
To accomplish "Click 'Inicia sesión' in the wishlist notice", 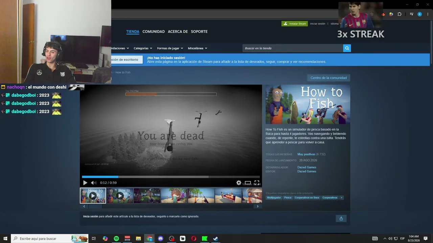I will click(x=91, y=216).
